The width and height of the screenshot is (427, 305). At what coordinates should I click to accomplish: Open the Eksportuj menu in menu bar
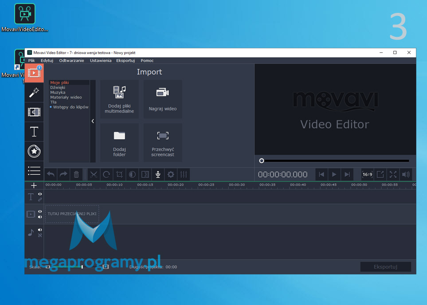125,60
